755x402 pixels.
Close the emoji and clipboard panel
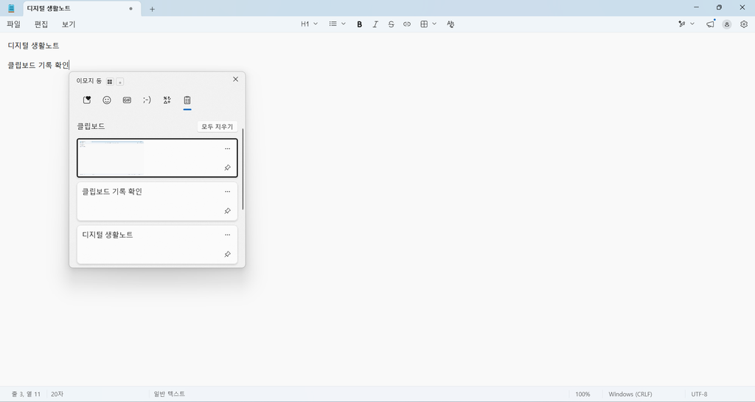tap(235, 80)
